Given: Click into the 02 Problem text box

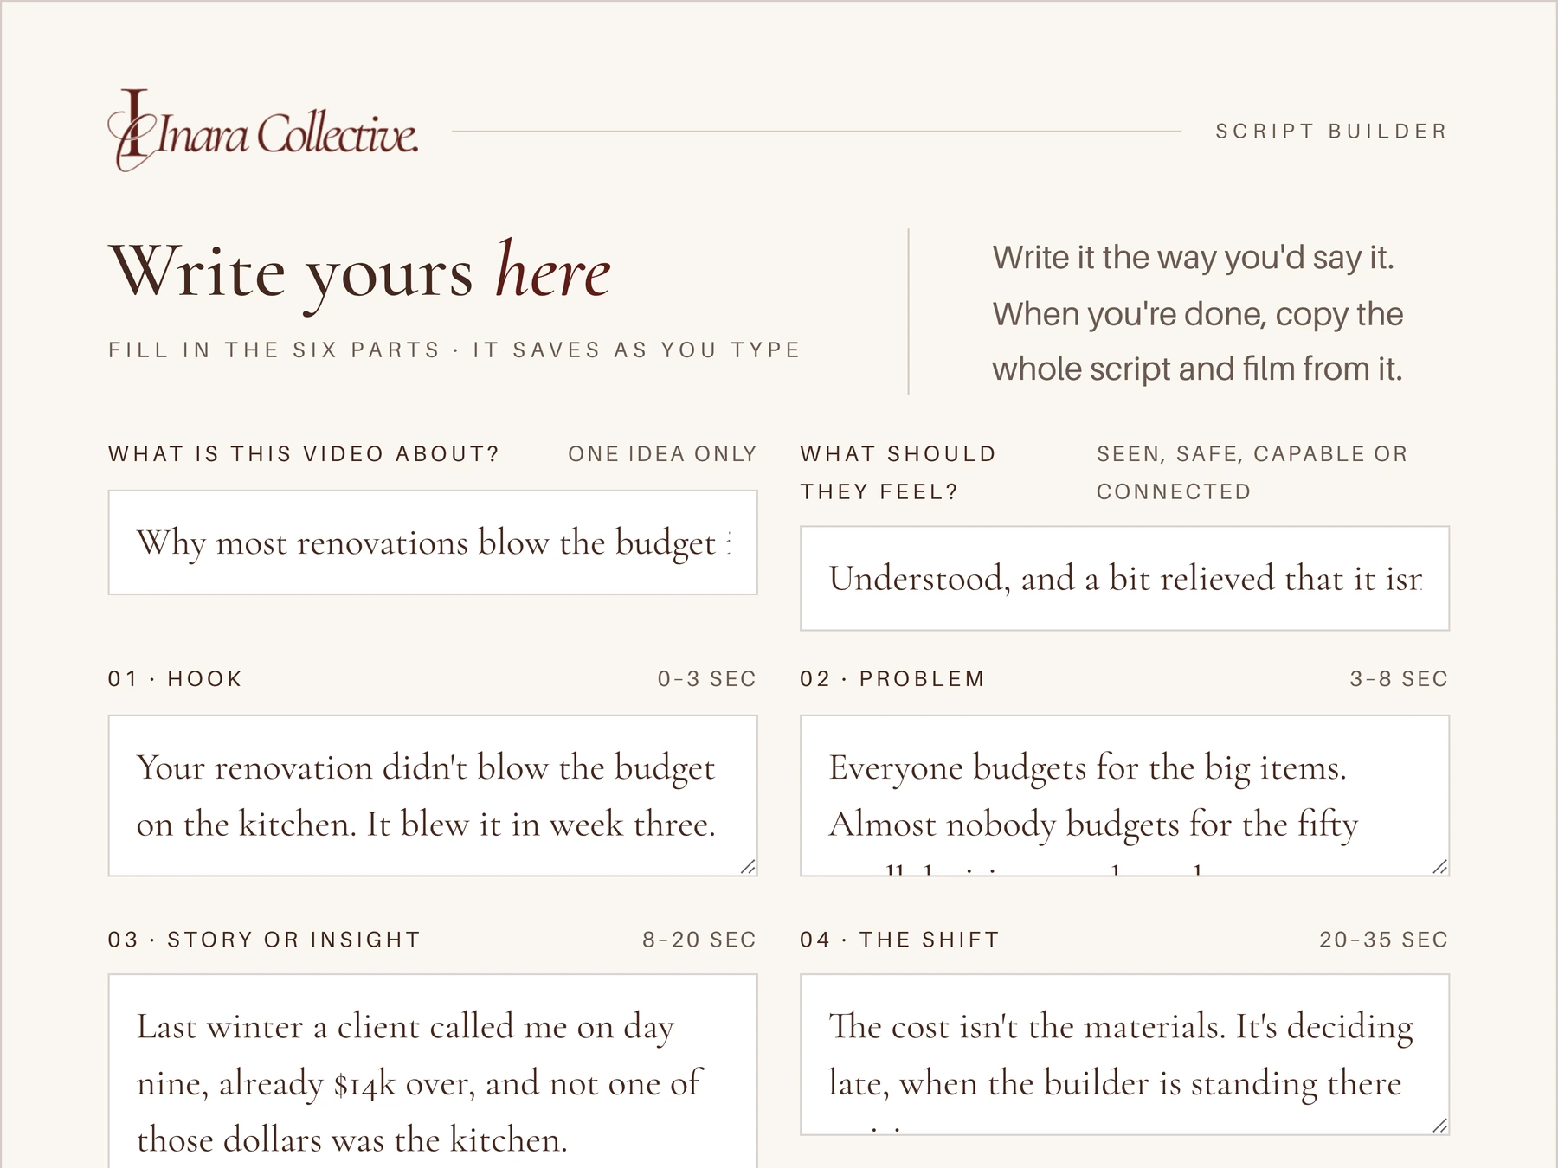Looking at the screenshot, I should click(x=1124, y=796).
